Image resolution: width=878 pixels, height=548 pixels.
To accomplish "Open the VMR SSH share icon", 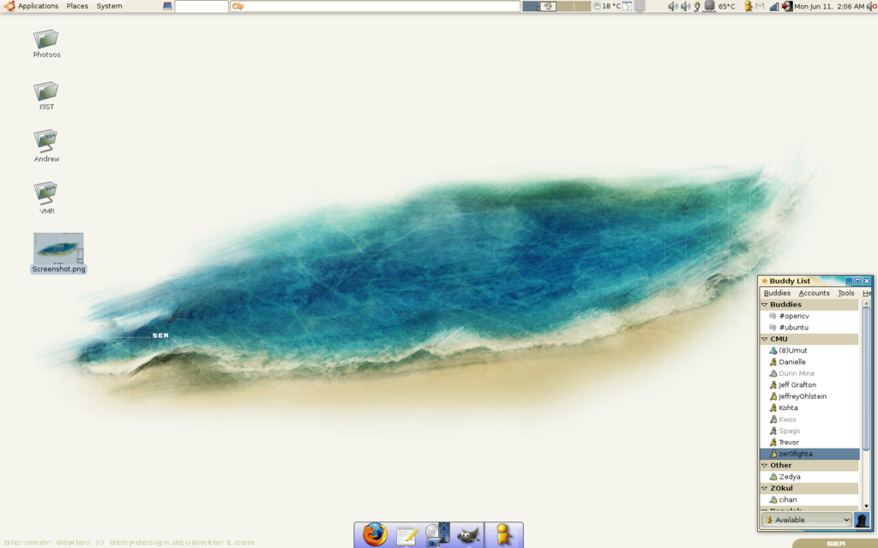I will tap(46, 199).
